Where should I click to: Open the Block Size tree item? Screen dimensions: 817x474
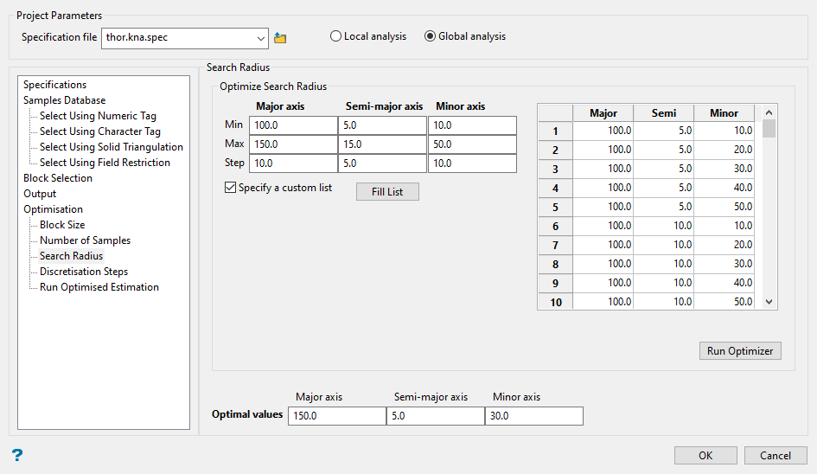(62, 225)
